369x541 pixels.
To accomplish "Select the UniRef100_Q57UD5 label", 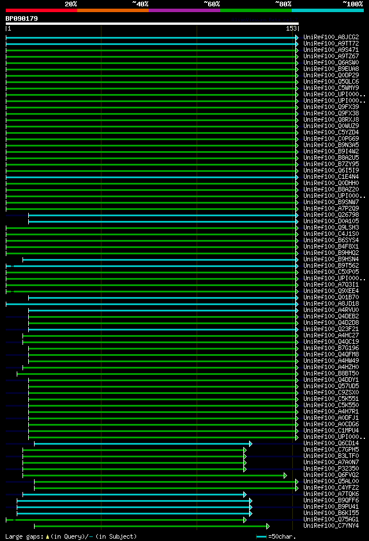I will [x=331, y=386].
